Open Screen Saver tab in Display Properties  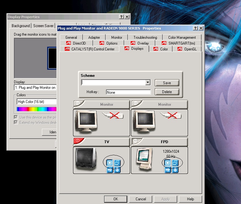click(43, 26)
